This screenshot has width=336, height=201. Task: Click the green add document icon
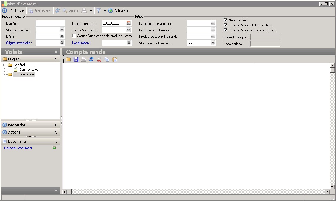point(54,148)
